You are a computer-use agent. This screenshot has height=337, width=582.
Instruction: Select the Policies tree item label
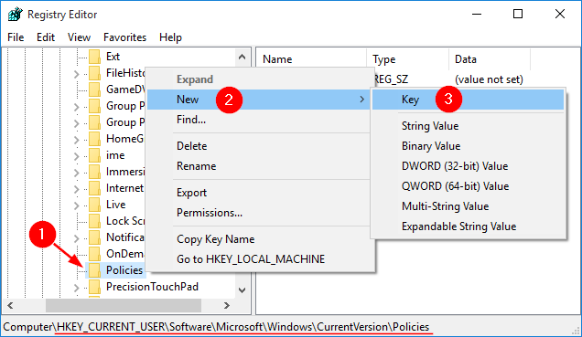124,270
